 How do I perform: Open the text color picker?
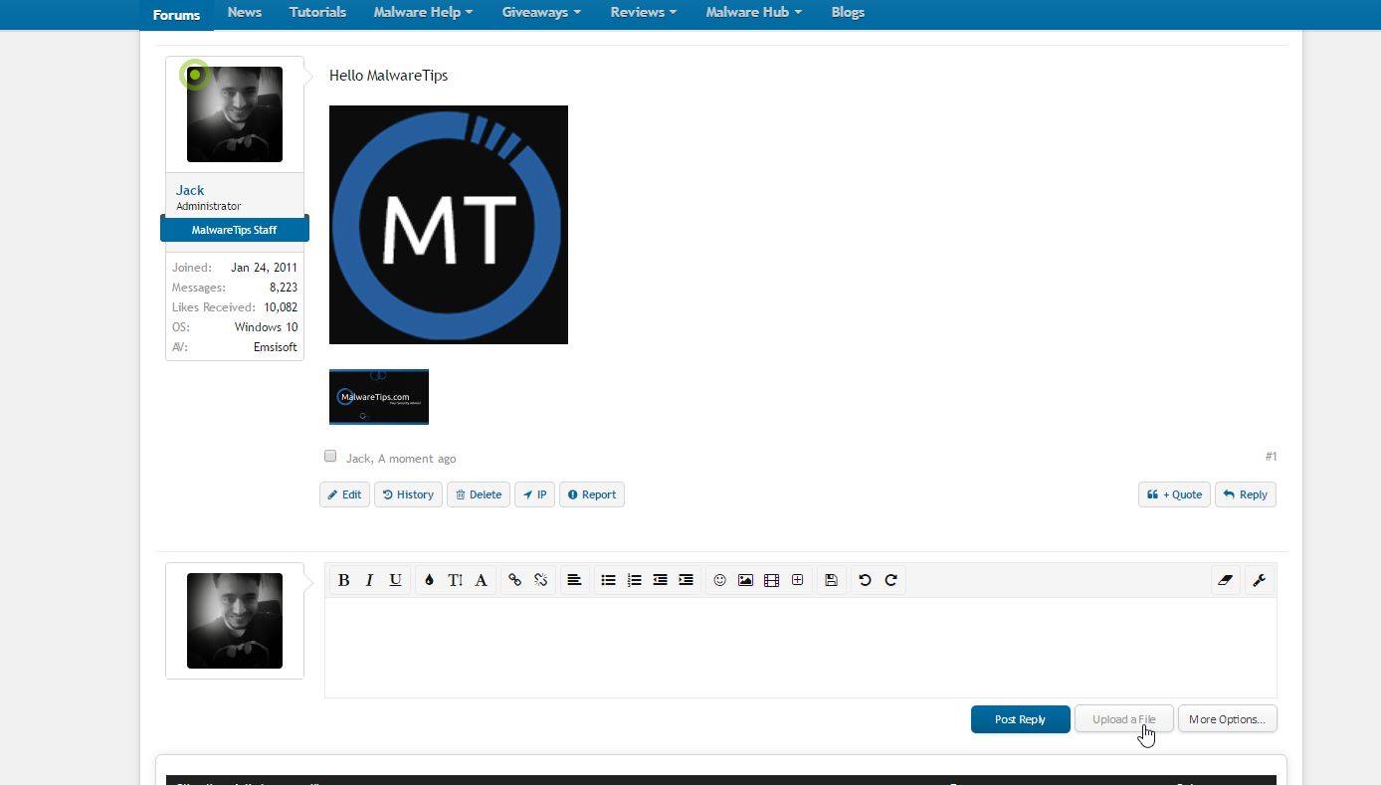(x=429, y=580)
